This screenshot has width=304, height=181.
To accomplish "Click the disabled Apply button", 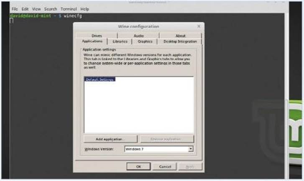I will coord(190,166).
